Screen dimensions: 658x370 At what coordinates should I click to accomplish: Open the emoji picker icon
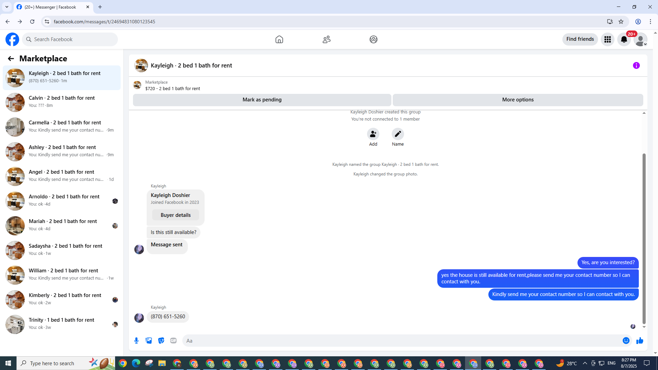(626, 341)
